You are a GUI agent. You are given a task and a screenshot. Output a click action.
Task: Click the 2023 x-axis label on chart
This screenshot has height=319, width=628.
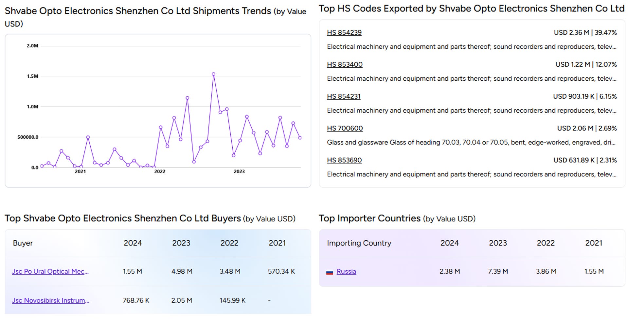coord(239,171)
